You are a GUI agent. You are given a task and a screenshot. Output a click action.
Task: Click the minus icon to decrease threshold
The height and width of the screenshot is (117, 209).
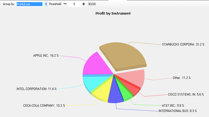coord(65,4)
